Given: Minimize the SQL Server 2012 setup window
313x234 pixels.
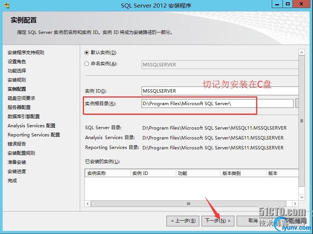Looking at the screenshot, I should pos(277,4).
